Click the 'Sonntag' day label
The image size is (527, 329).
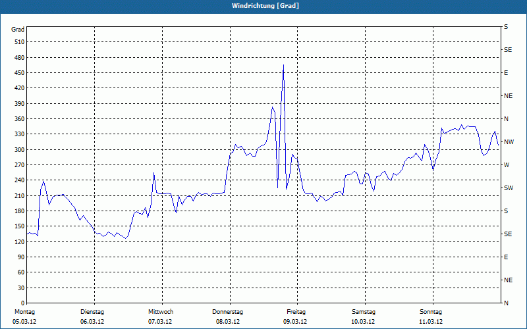pyautogui.click(x=431, y=312)
